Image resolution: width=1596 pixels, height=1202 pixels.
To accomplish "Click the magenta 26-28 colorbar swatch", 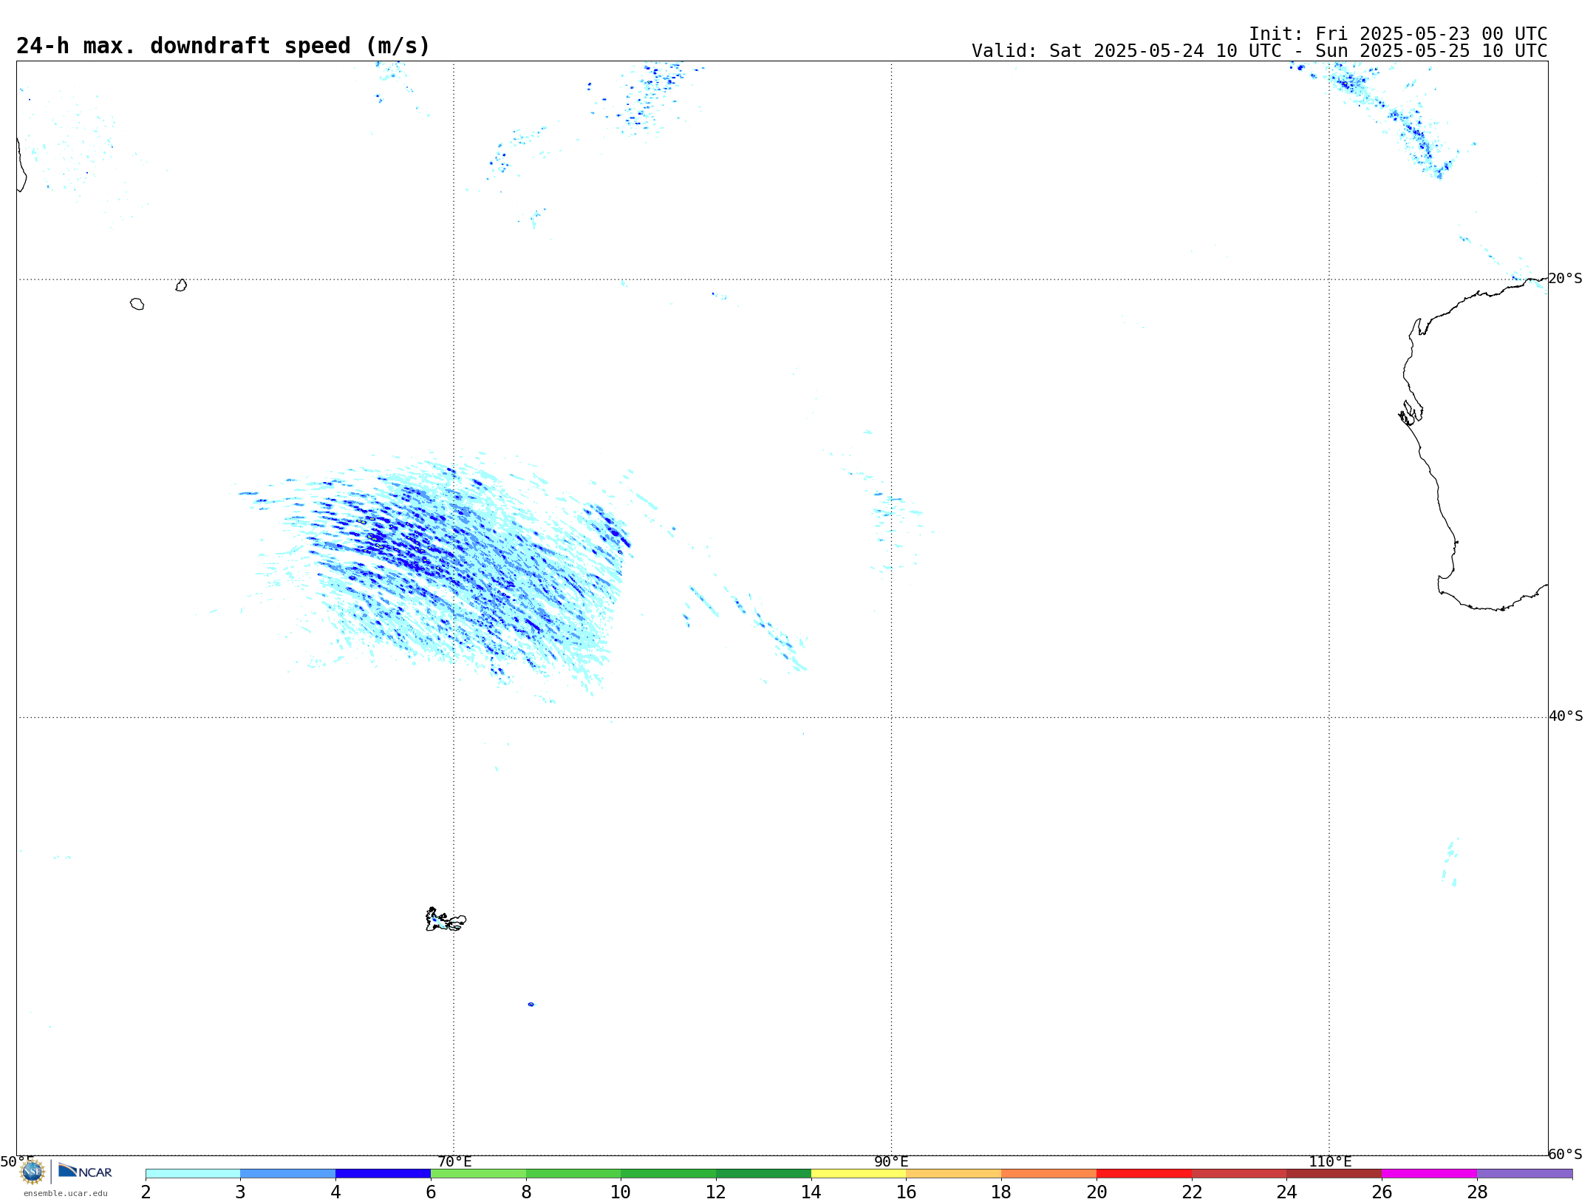I will tap(1429, 1173).
